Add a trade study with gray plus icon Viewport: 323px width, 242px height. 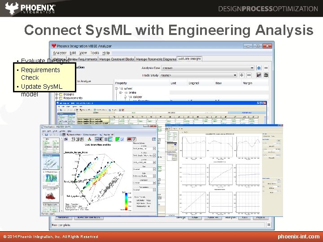tap(241, 75)
